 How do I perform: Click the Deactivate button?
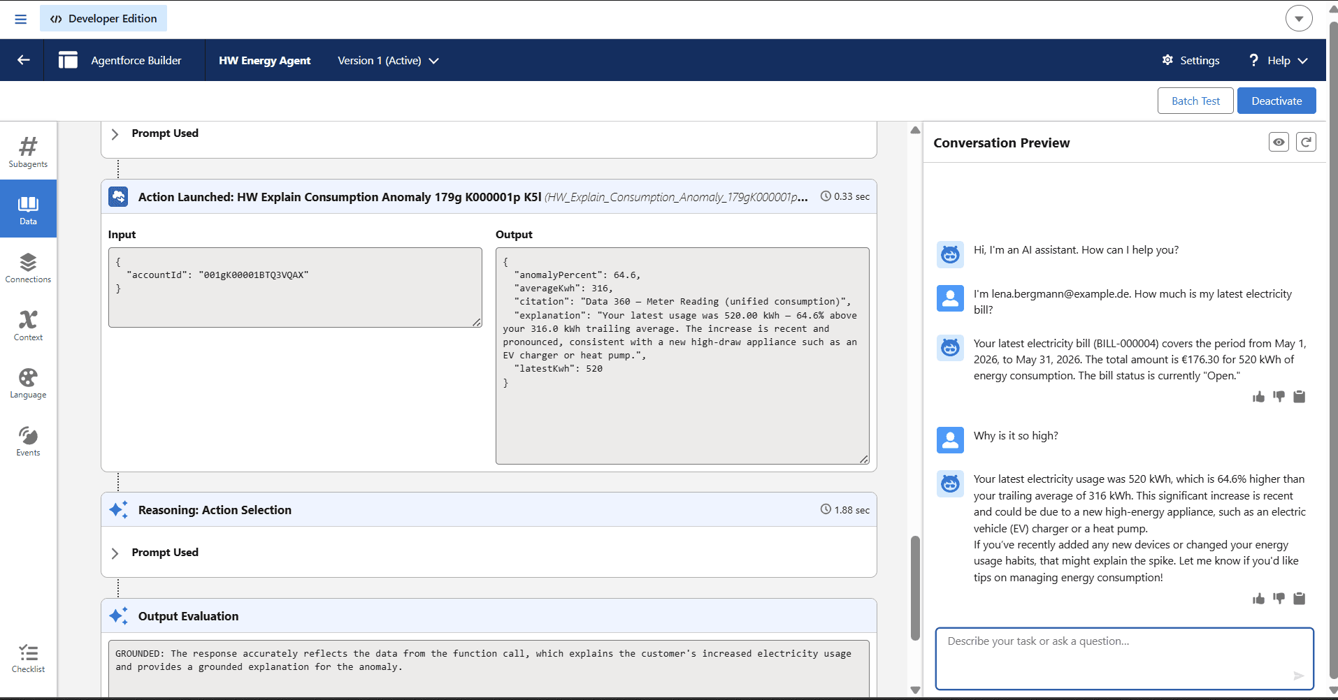(1276, 101)
